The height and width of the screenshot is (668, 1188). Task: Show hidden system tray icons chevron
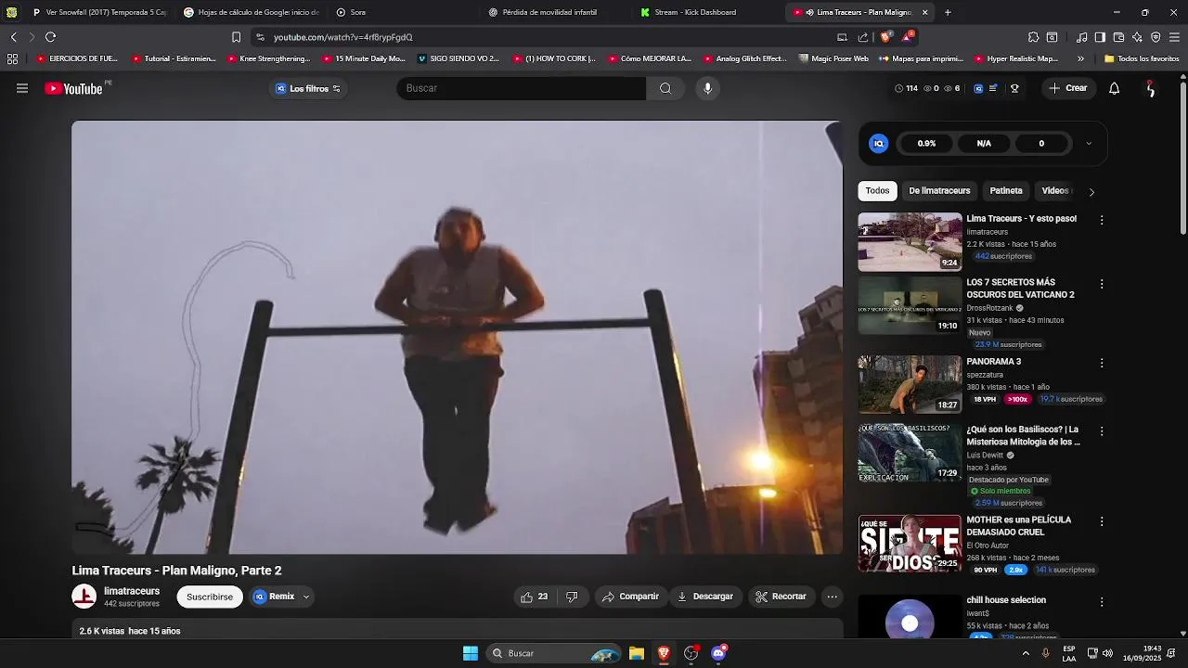click(1026, 653)
